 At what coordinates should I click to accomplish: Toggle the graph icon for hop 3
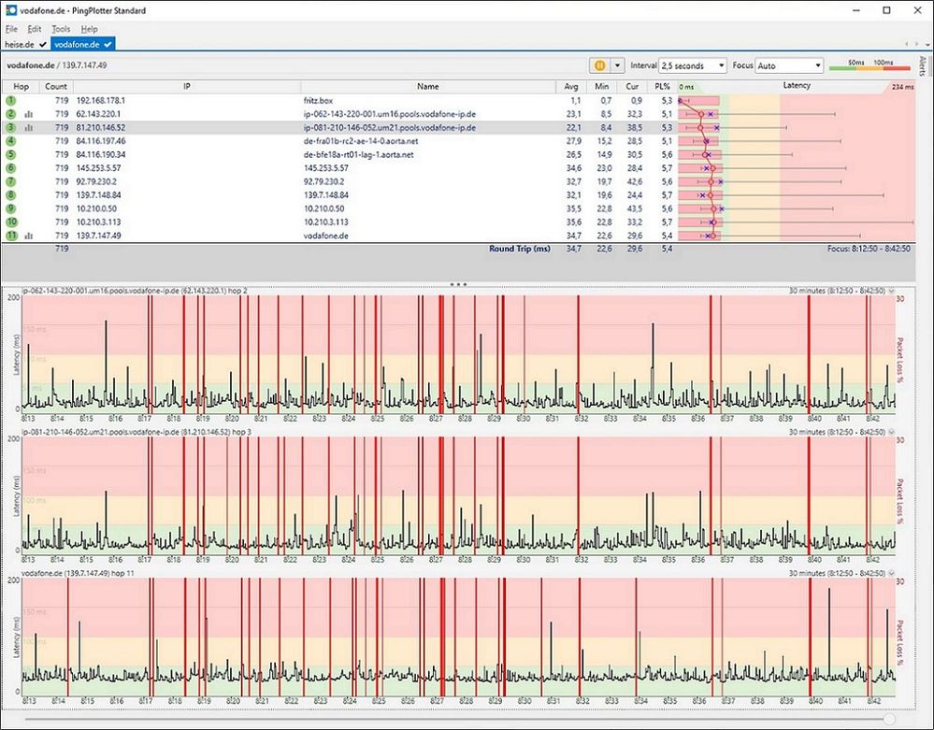[x=29, y=127]
